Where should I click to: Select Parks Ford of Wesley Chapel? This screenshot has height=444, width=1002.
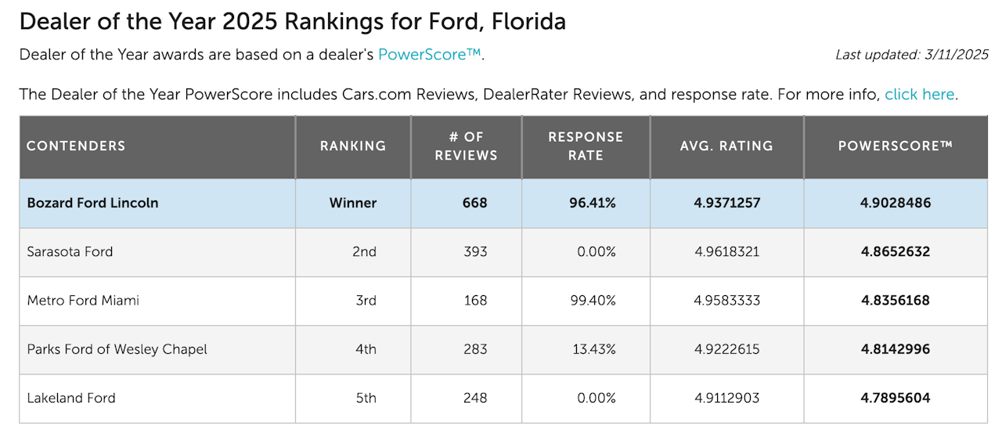(x=117, y=349)
